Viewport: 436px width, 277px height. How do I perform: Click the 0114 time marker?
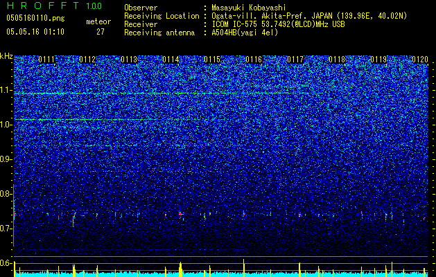[171, 60]
